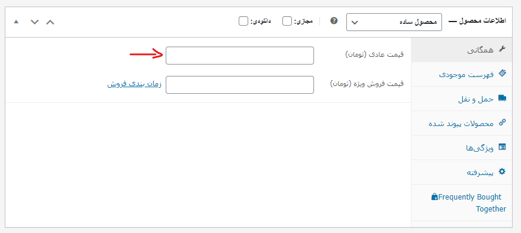Screen dimensions: 521x233
Task: Focus the قیمت فروش ویژه sale price field
Action: coord(240,85)
